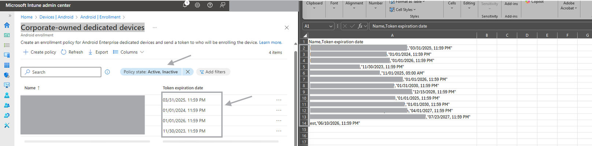Refresh the enrollment policy list
592x146 pixels.
point(72,52)
